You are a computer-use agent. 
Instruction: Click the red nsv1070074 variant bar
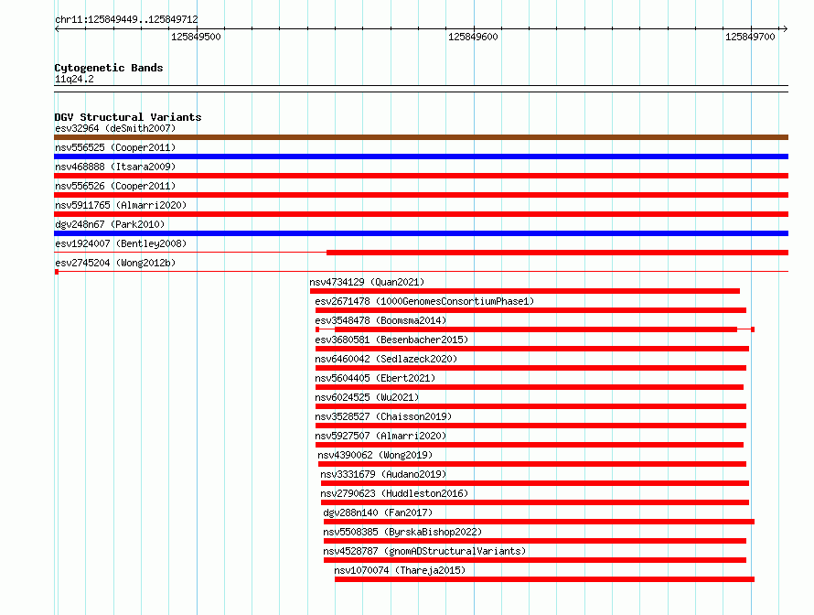(544, 579)
